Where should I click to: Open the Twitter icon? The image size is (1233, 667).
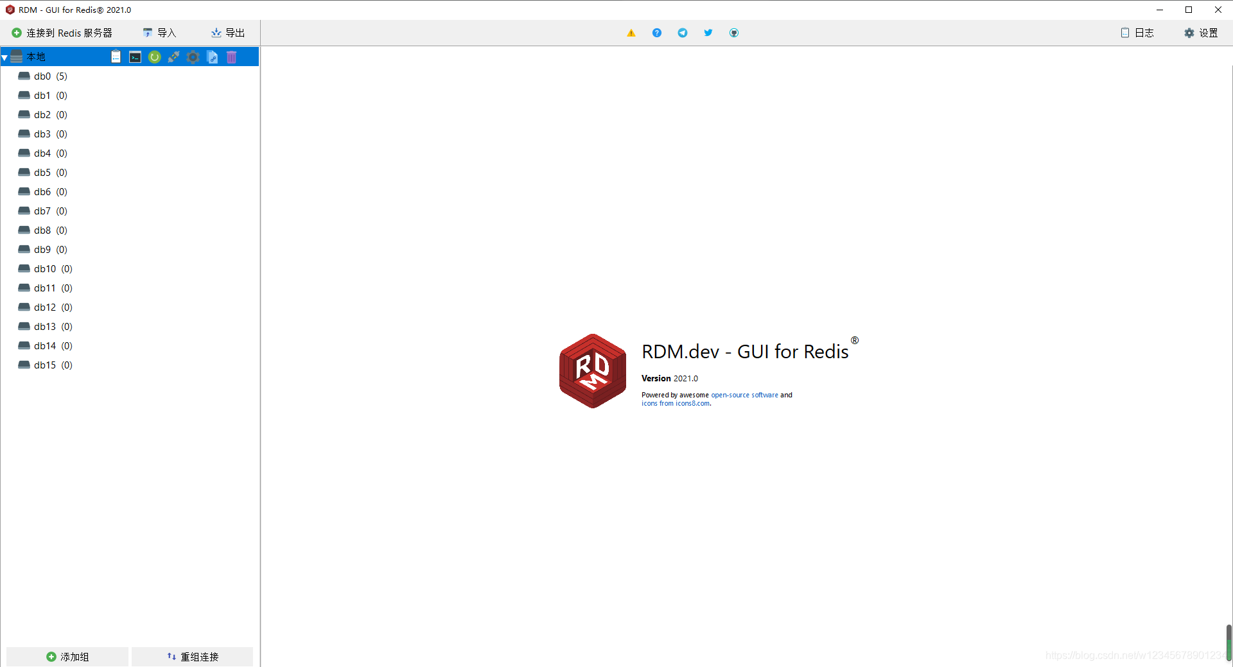[708, 32]
